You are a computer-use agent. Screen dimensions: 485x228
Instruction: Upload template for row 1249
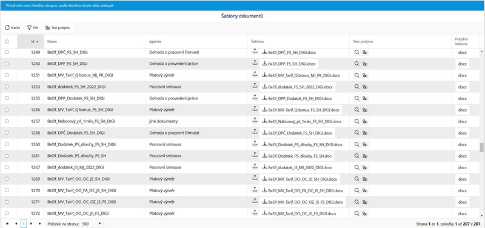[x=255, y=52]
